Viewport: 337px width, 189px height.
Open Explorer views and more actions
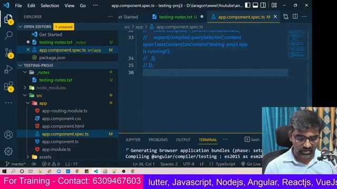pos(110,16)
